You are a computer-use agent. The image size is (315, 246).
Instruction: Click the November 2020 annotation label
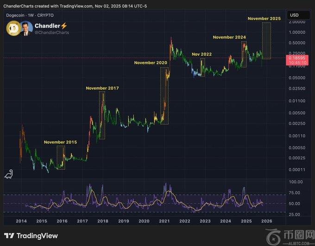151,62
